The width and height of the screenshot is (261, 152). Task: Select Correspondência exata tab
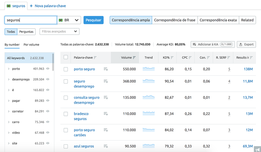218,20
